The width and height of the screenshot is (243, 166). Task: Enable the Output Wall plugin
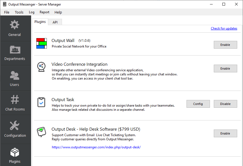point(225,45)
